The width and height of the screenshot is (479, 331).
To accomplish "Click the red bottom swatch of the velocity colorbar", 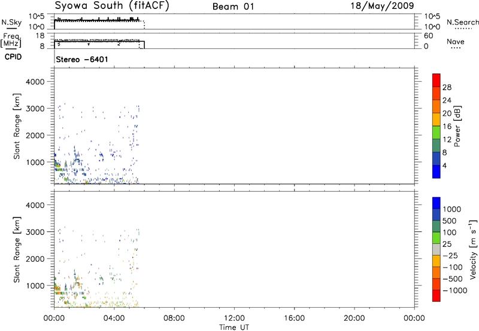I will 436,296.
